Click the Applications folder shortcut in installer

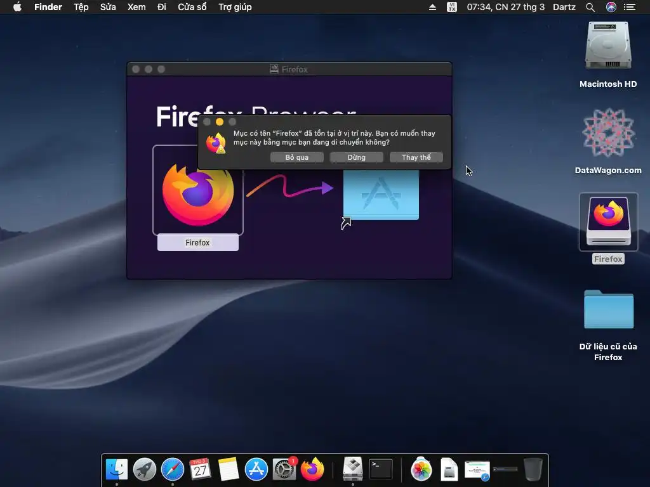(381, 195)
